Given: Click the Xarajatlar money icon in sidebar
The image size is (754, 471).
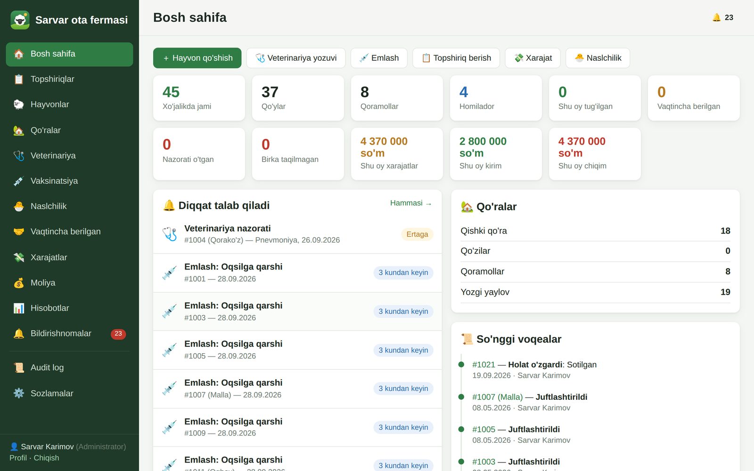Looking at the screenshot, I should 19,258.
